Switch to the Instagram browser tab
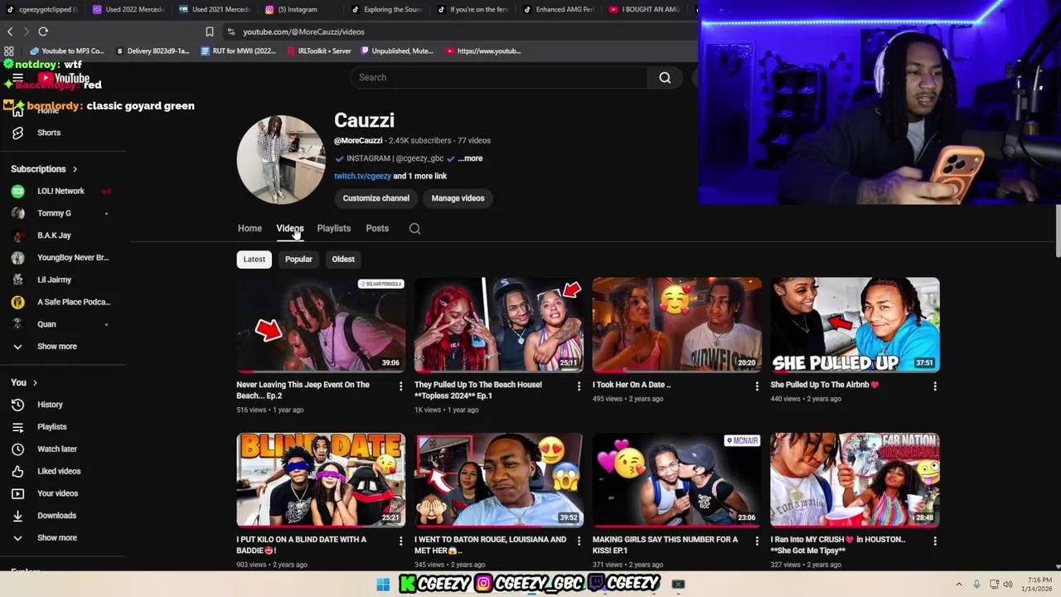 pos(297,9)
